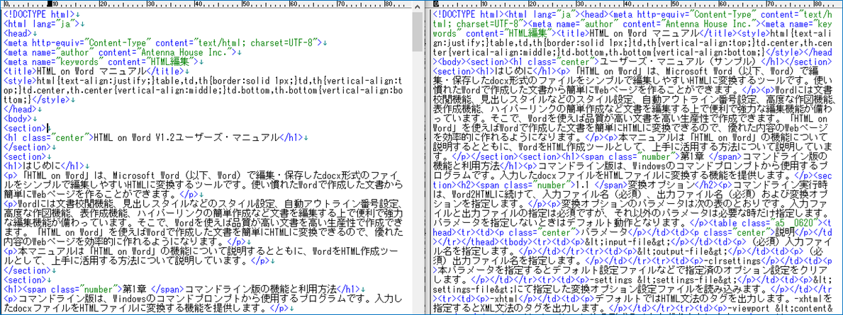Click the 0 marker on right pane ruler

pos(435,4)
